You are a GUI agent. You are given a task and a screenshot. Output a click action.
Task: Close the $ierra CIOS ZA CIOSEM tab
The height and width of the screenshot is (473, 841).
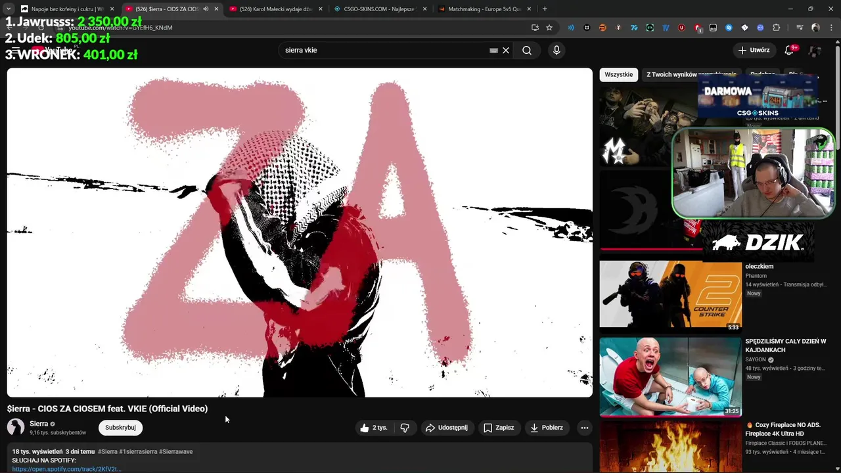[216, 9]
